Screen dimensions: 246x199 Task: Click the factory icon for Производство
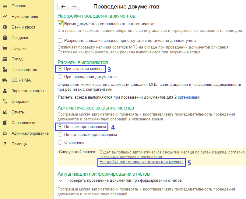5,70
